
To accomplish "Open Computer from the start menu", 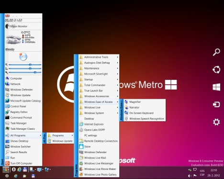I will [23, 78].
